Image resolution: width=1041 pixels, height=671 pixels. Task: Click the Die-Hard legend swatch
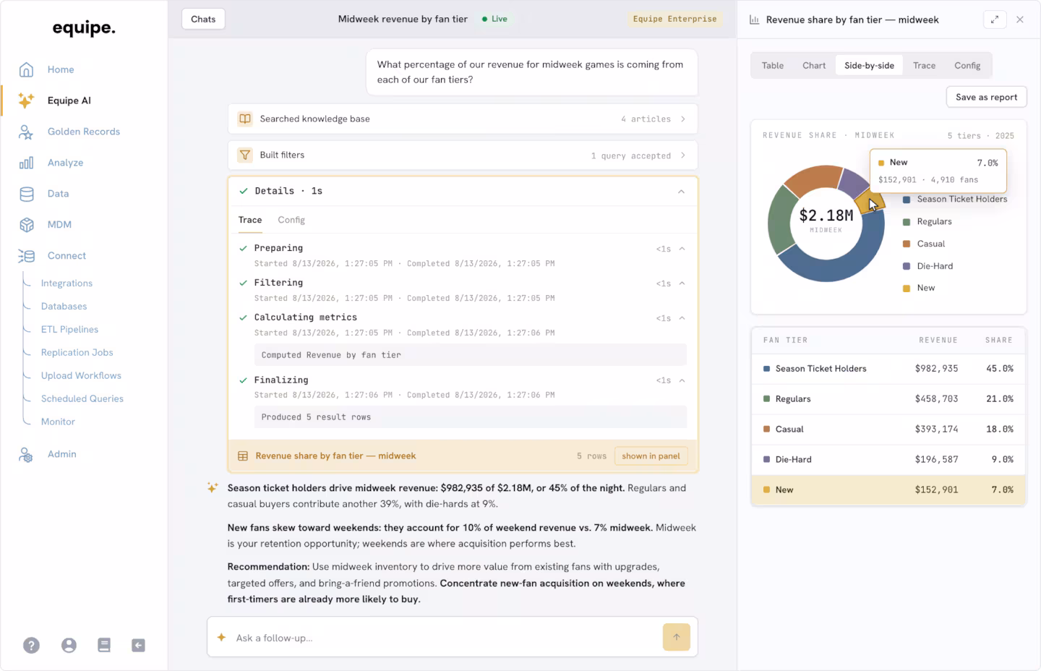(907, 266)
